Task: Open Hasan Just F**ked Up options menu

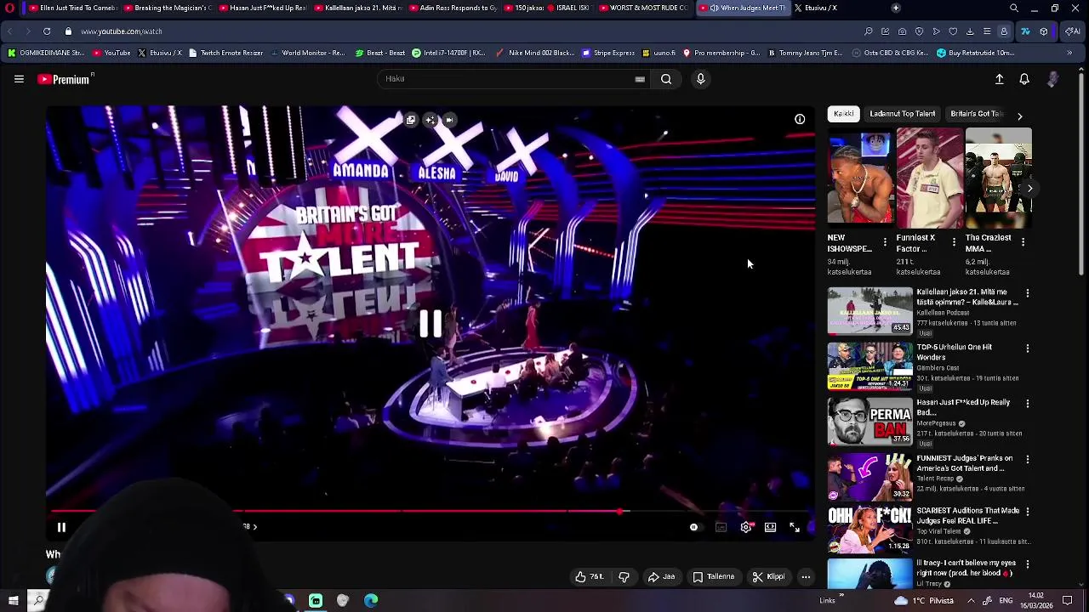Action: pyautogui.click(x=1027, y=404)
